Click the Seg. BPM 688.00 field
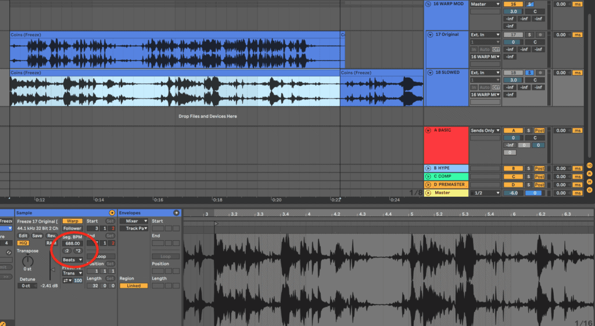This screenshot has width=595, height=326. coord(73,244)
